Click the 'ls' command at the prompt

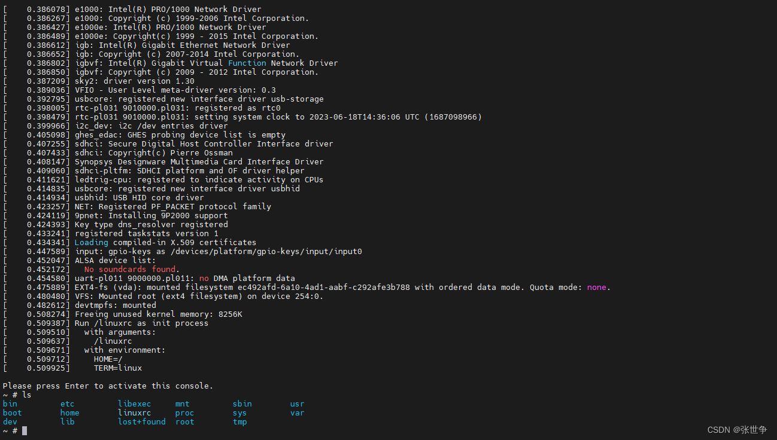pos(27,395)
